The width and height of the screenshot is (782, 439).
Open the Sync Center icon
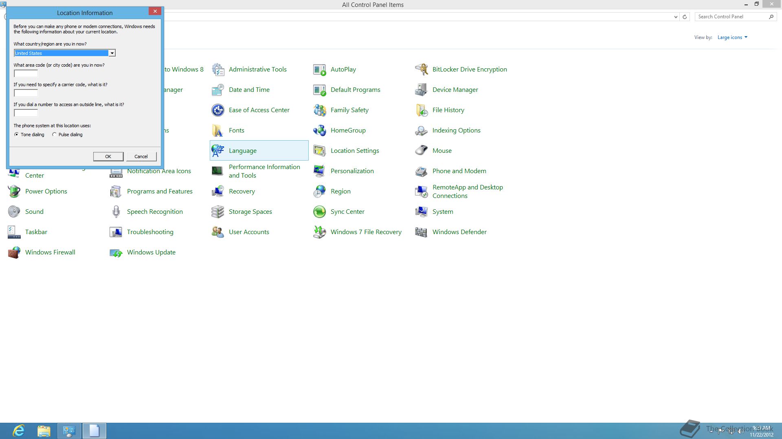point(320,212)
